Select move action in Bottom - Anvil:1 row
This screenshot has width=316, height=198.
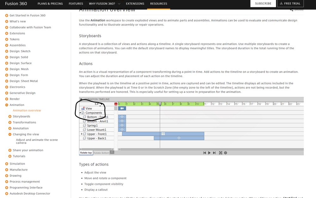click(x=122, y=121)
